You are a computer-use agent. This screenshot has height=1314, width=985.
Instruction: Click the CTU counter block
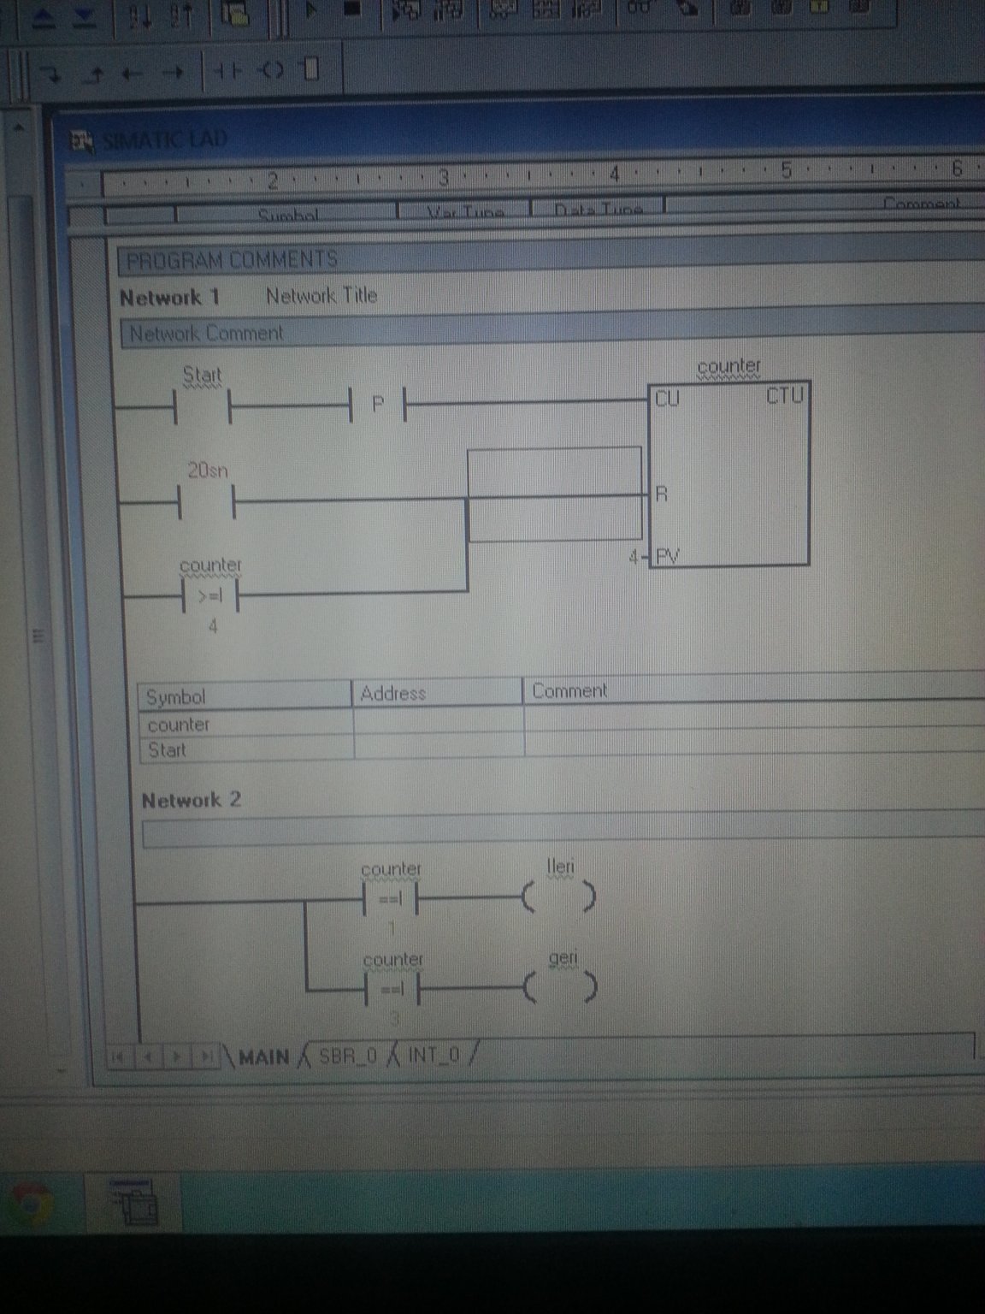[x=728, y=475]
